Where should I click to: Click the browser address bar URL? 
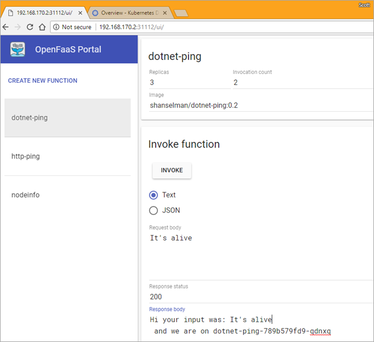click(132, 27)
